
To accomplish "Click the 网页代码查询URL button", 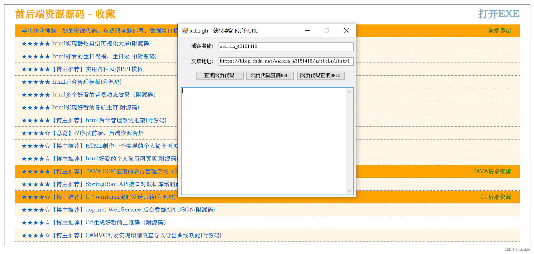I will tap(270, 76).
